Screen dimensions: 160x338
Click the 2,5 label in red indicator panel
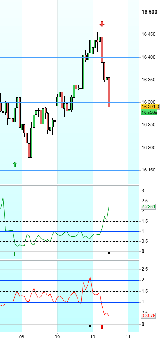coord(145,269)
